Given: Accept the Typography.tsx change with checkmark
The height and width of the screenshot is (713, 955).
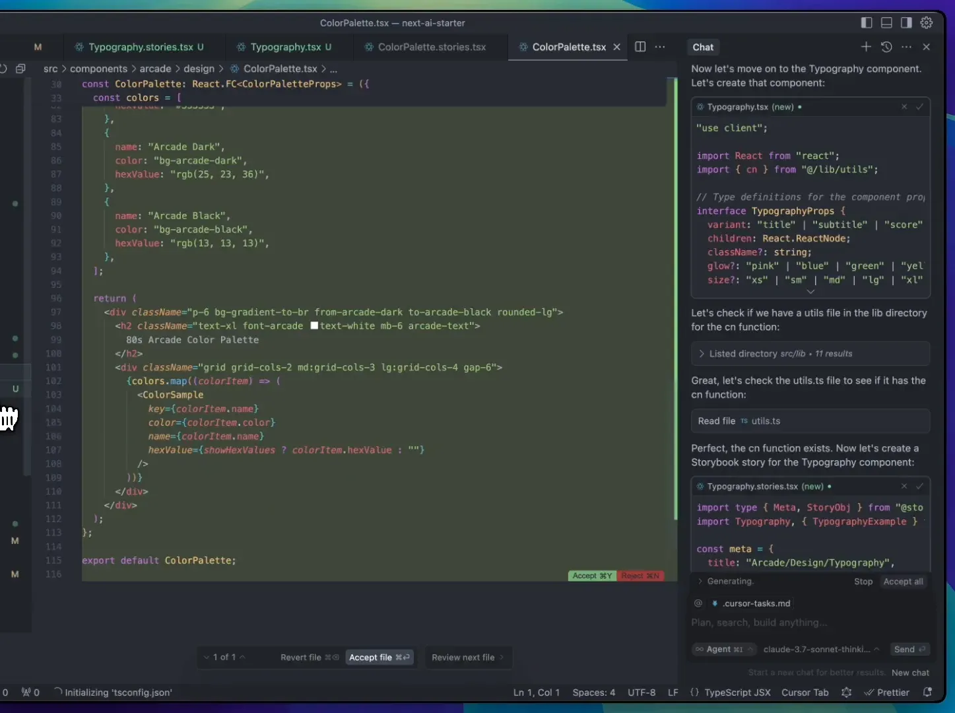Looking at the screenshot, I should point(919,106).
